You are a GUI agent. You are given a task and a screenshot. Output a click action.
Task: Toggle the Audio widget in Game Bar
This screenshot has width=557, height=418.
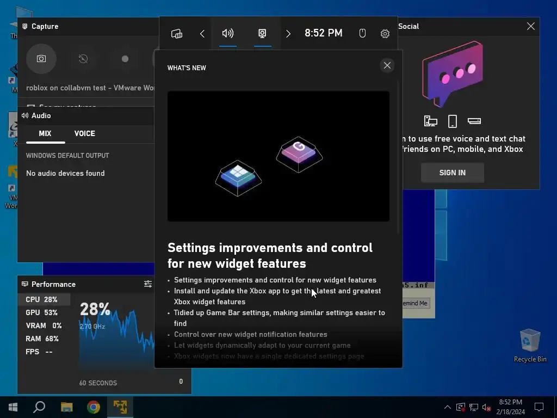click(x=228, y=33)
